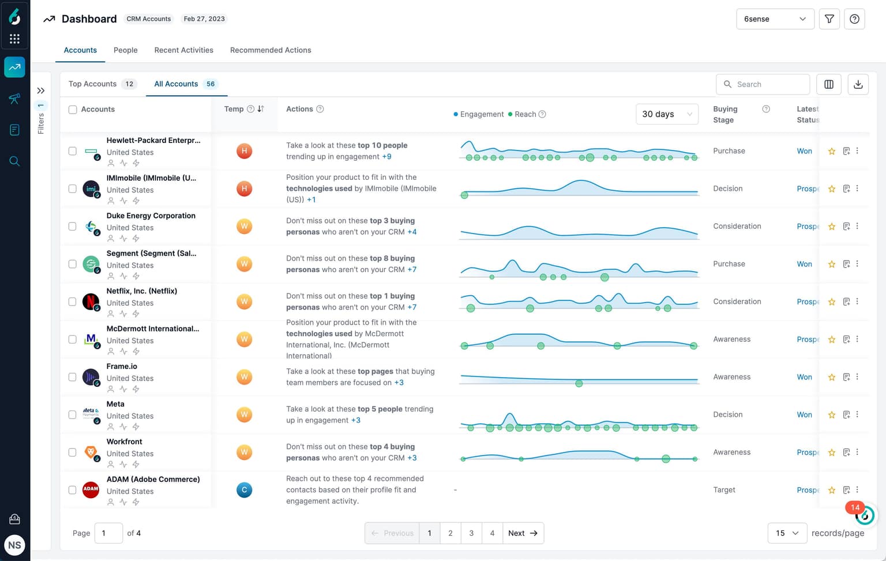Check the Workfront row checkbox

click(x=73, y=452)
